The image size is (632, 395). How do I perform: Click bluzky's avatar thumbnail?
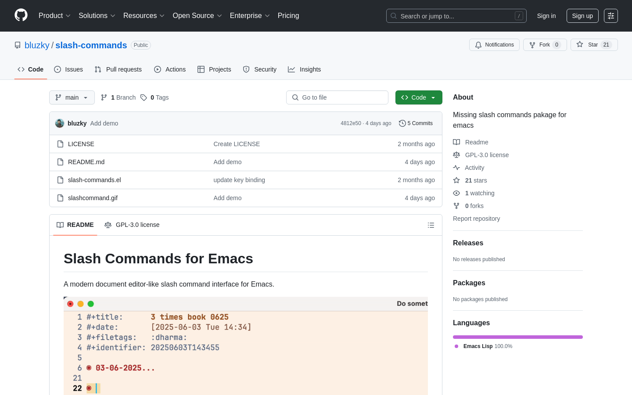(x=60, y=123)
